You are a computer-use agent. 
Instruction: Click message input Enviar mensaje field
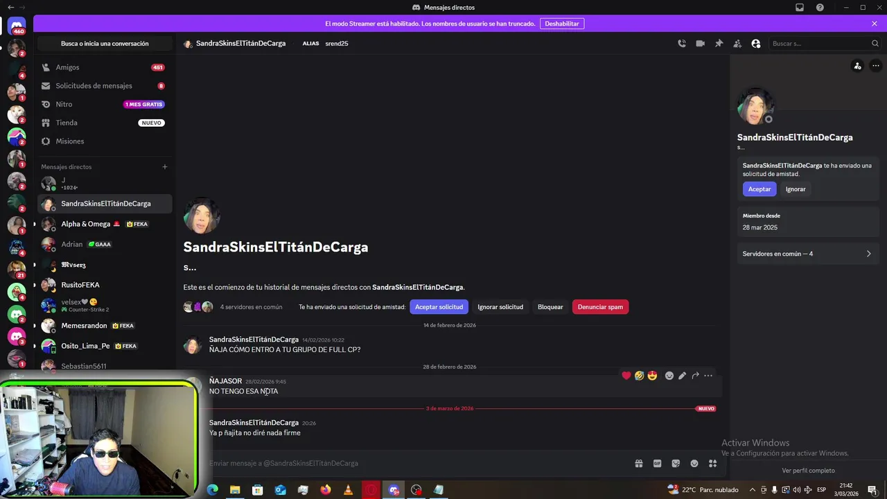tap(416, 464)
